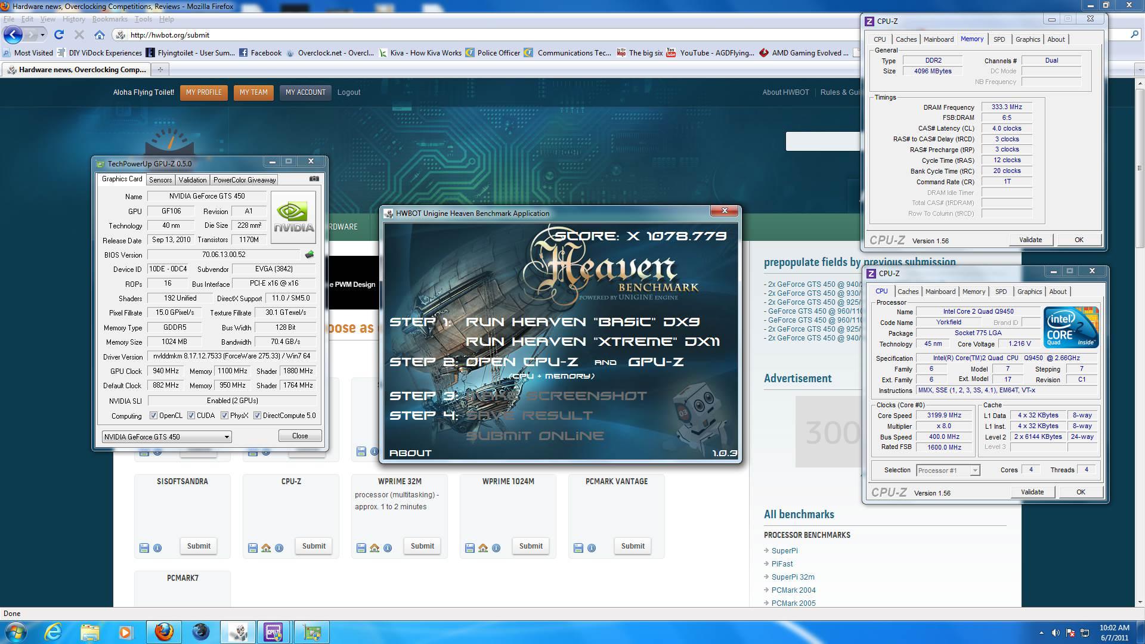Viewport: 1145px width, 644px height.
Task: Click the HWBOT site search box
Action: coord(823,141)
